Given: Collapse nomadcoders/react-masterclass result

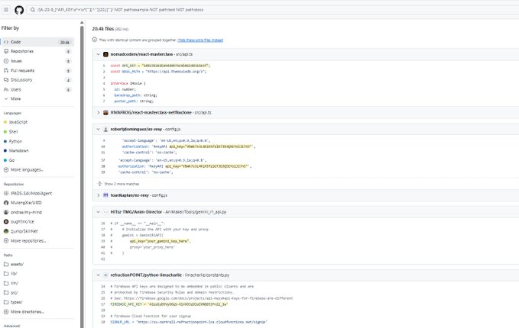Looking at the screenshot, I should (x=99, y=54).
